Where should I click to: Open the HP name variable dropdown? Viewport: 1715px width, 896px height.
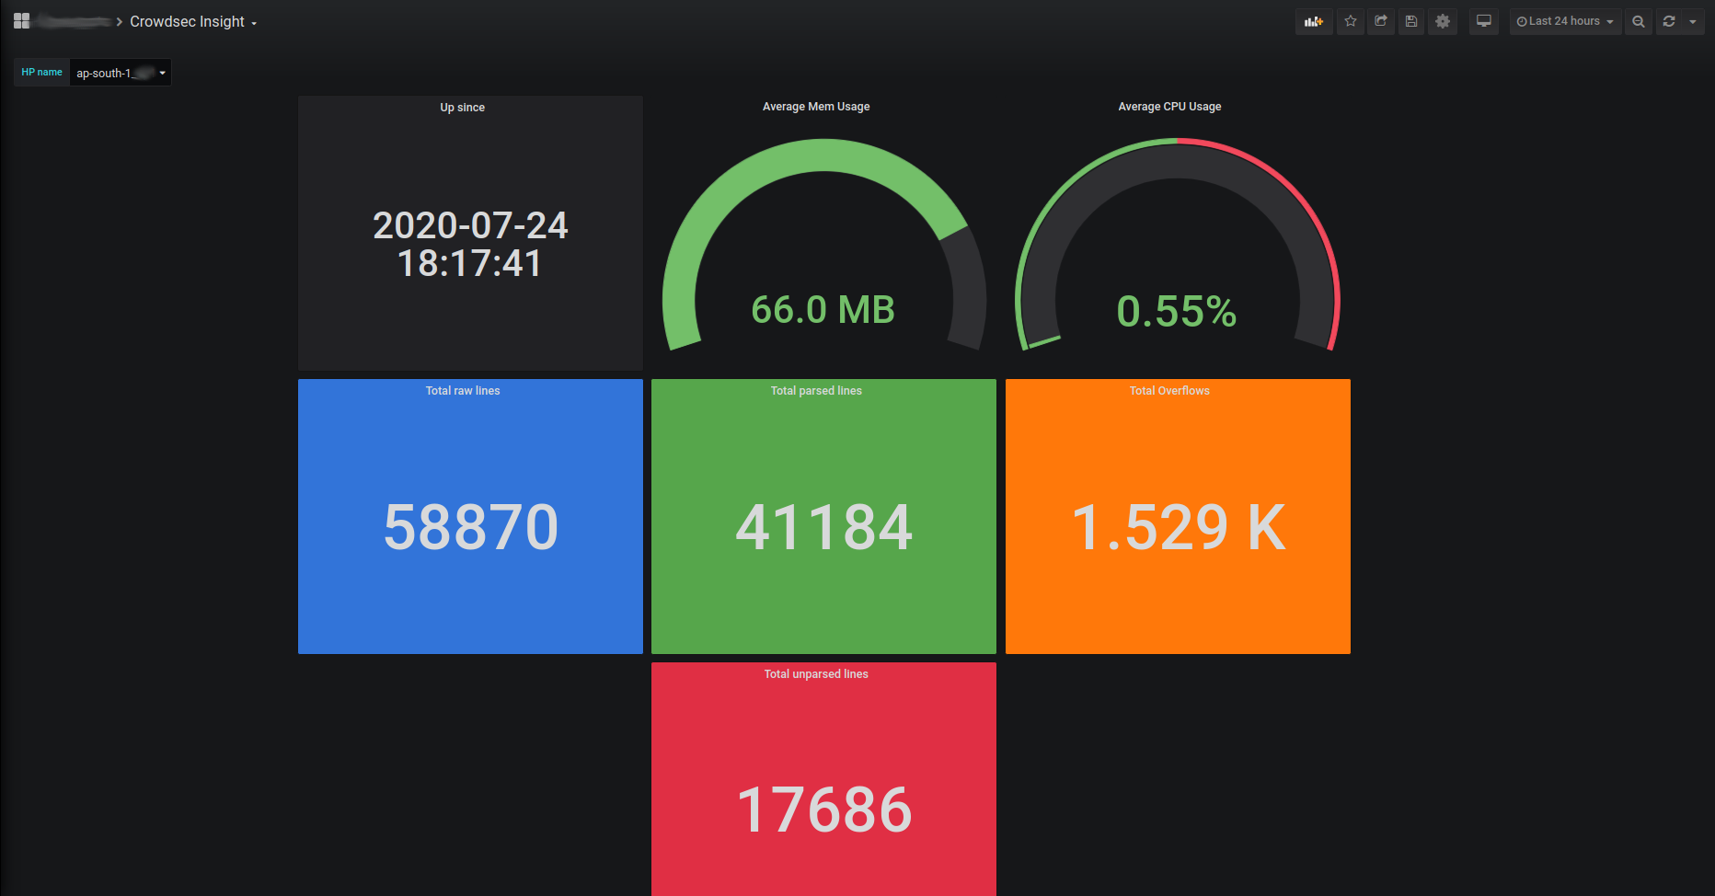[x=121, y=73]
